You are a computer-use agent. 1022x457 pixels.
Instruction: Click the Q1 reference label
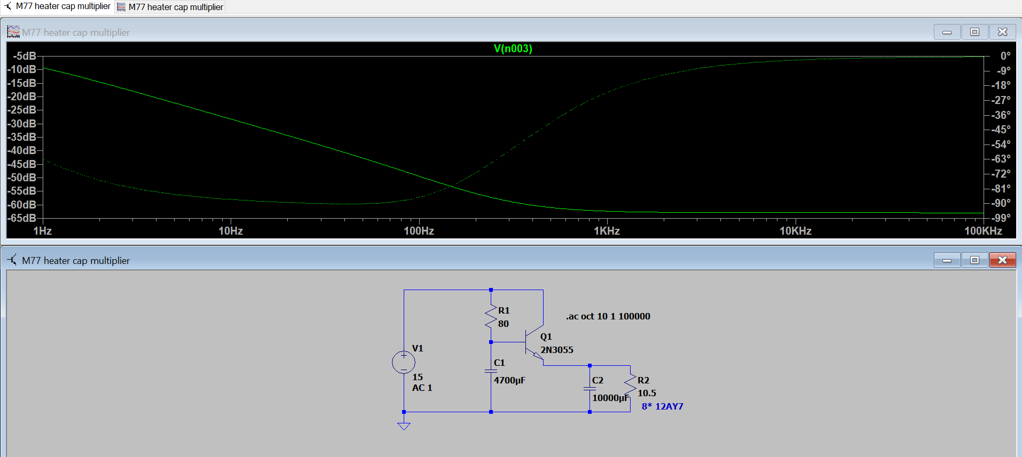coord(546,336)
